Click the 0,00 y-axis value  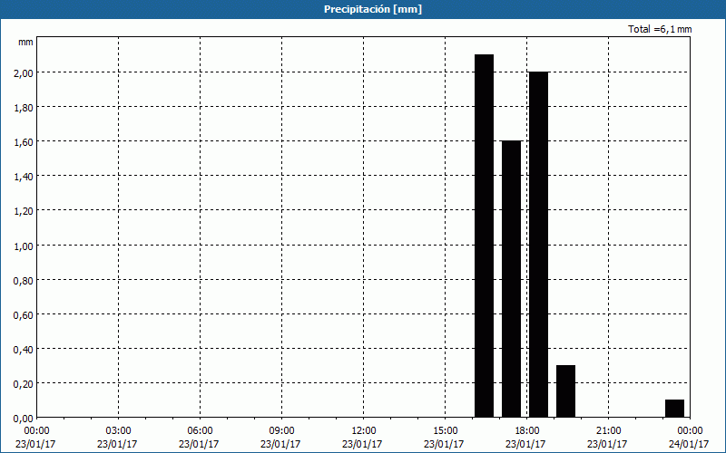pos(24,419)
